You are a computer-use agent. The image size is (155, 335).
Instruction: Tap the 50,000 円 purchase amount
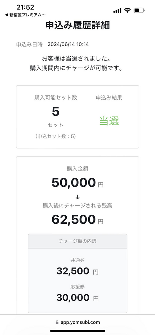[x=77, y=183]
